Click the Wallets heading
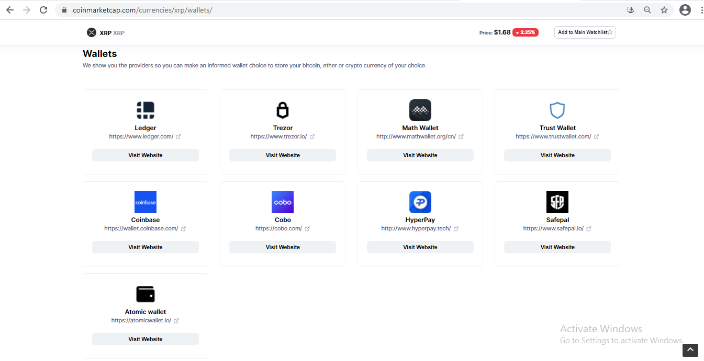The height and width of the screenshot is (361, 704). tap(100, 54)
